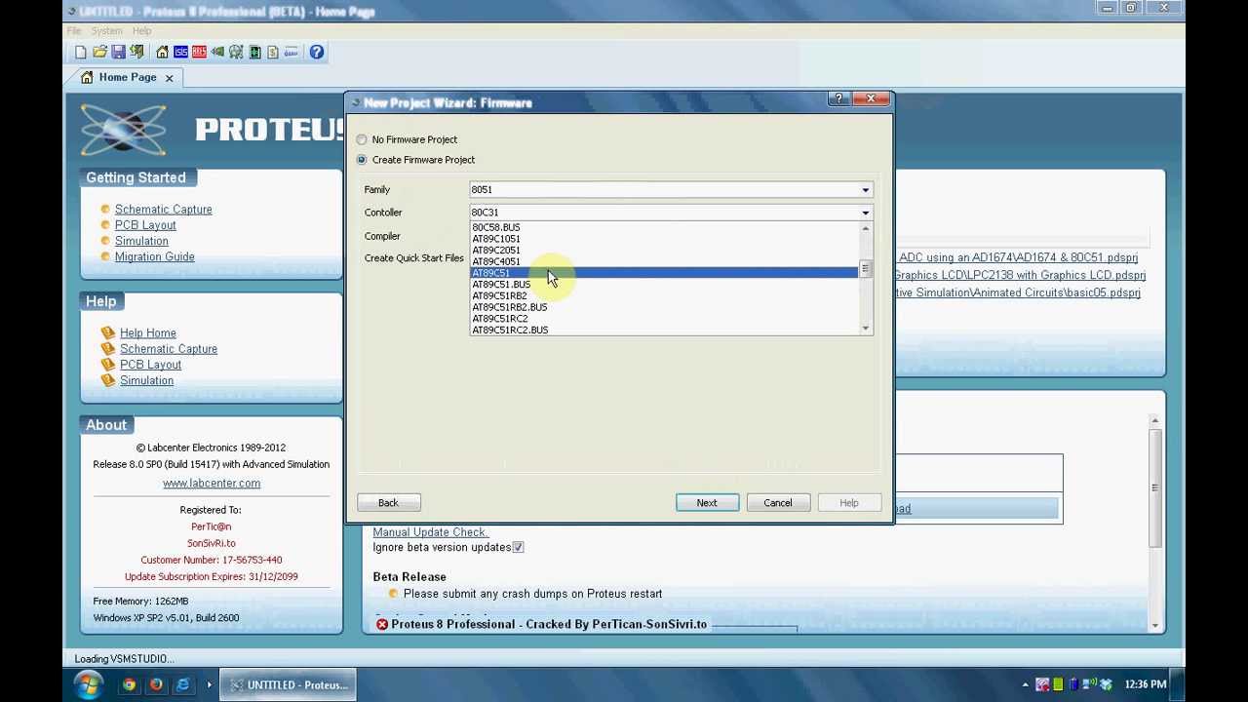Open the Source Code toolbar icon
The height and width of the screenshot is (702, 1248).
pos(291,52)
